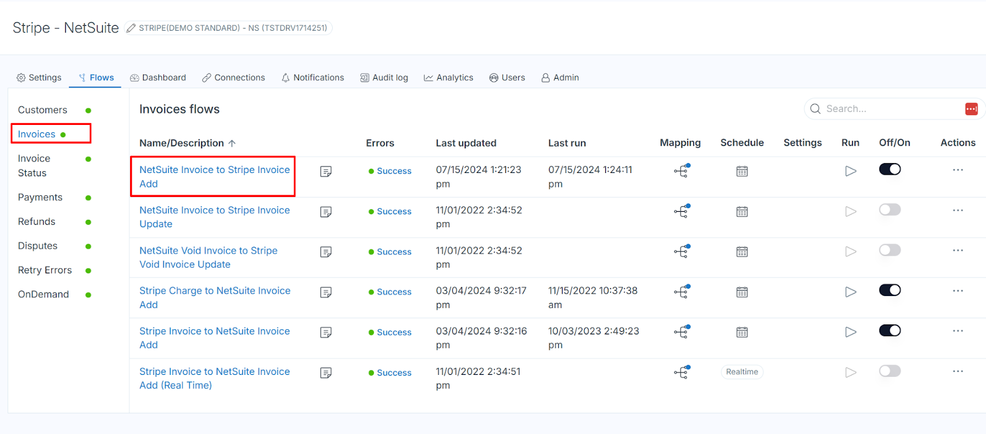
Task: Turn off Stripe Invoice to NetSuite Invoice Add flow
Action: click(890, 331)
